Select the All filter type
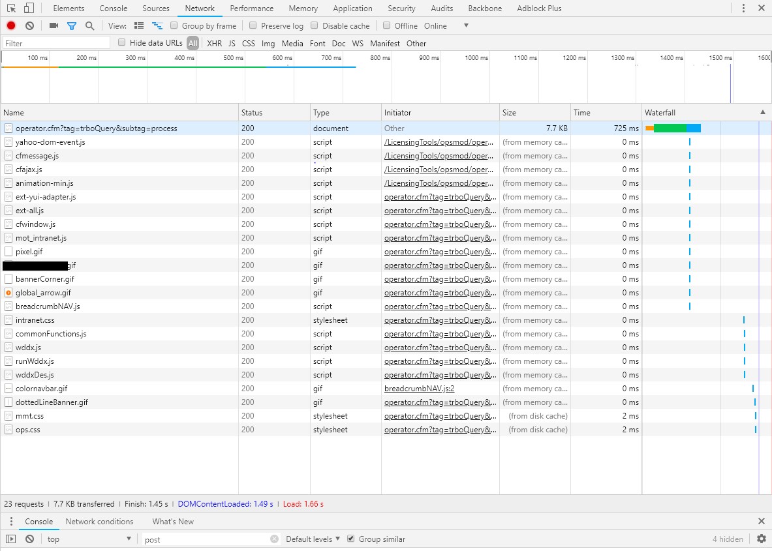This screenshot has width=772, height=551. pyautogui.click(x=193, y=43)
